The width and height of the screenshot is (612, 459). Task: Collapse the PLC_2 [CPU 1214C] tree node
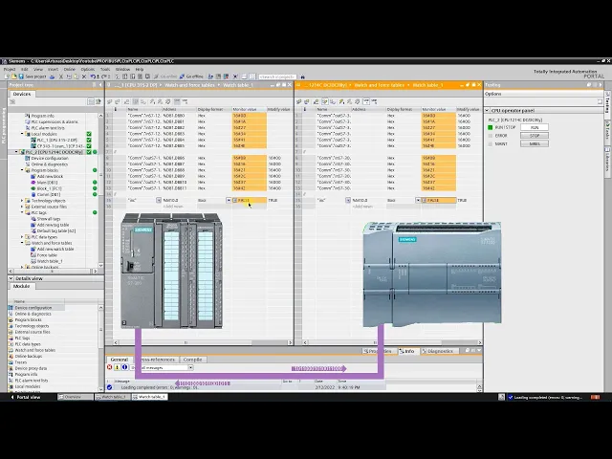point(16,152)
